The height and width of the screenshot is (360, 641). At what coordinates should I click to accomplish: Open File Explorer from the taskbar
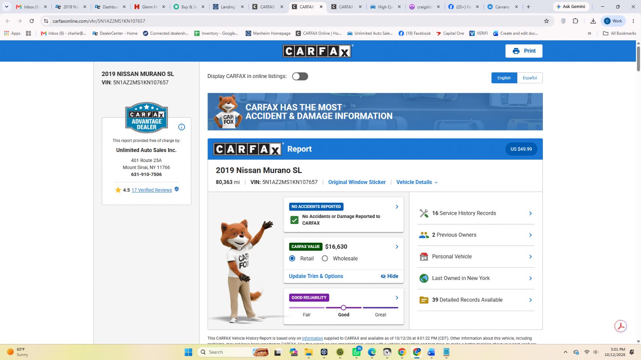pos(308,352)
